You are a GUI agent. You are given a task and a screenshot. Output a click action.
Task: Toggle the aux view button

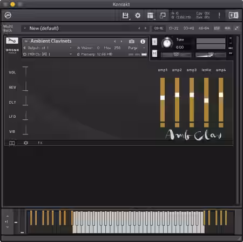[227, 28]
